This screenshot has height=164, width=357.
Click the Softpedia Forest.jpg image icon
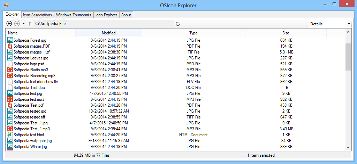coord(10,40)
